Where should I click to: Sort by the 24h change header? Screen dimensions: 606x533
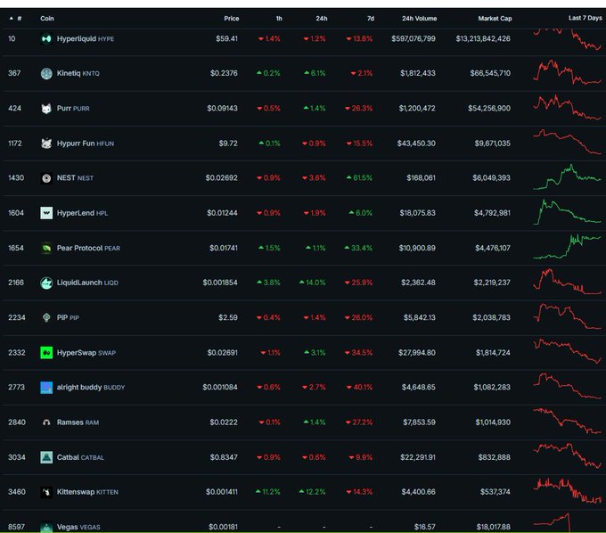click(x=322, y=18)
